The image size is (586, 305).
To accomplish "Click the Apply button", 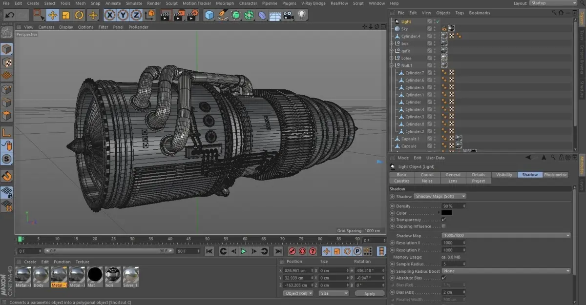I will (x=370, y=293).
